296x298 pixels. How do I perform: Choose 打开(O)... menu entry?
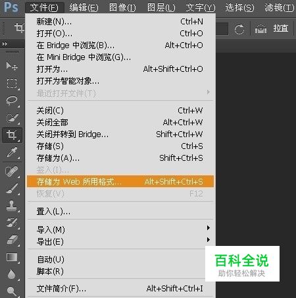(120, 34)
